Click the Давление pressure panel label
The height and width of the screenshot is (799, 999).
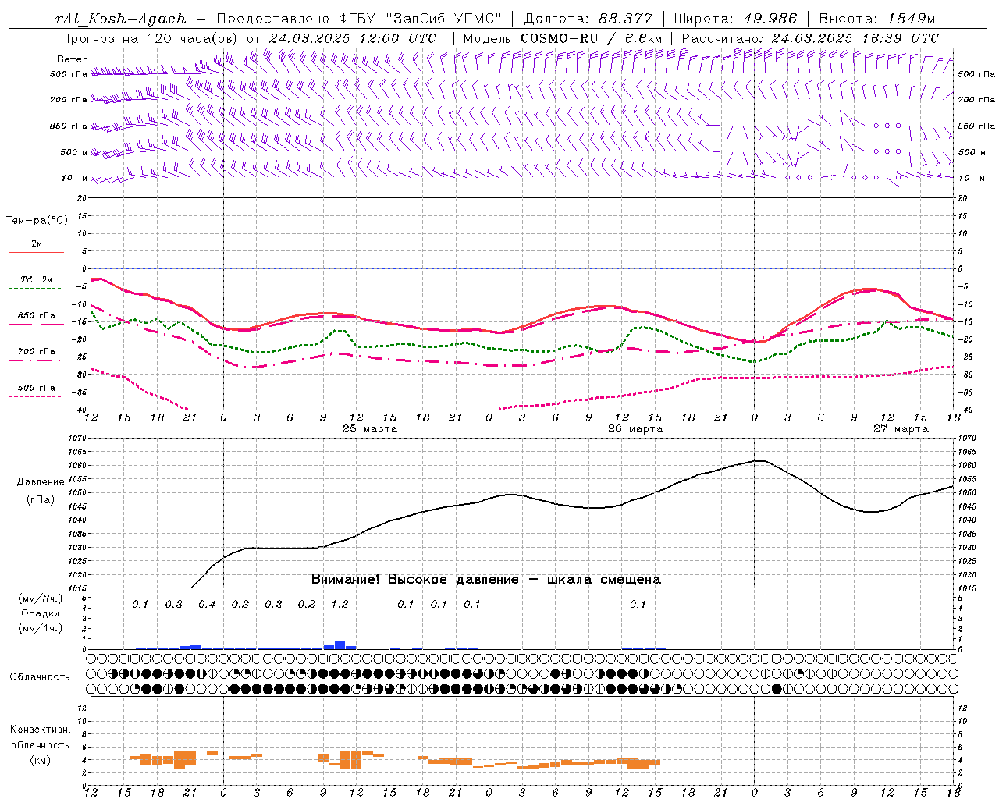[41, 482]
